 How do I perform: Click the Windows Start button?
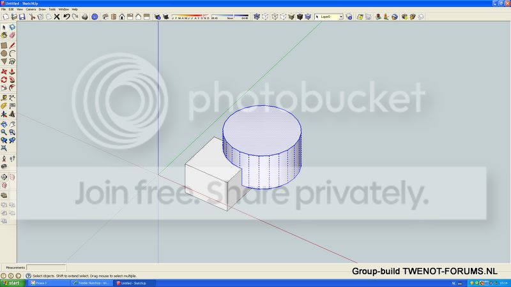12,283
